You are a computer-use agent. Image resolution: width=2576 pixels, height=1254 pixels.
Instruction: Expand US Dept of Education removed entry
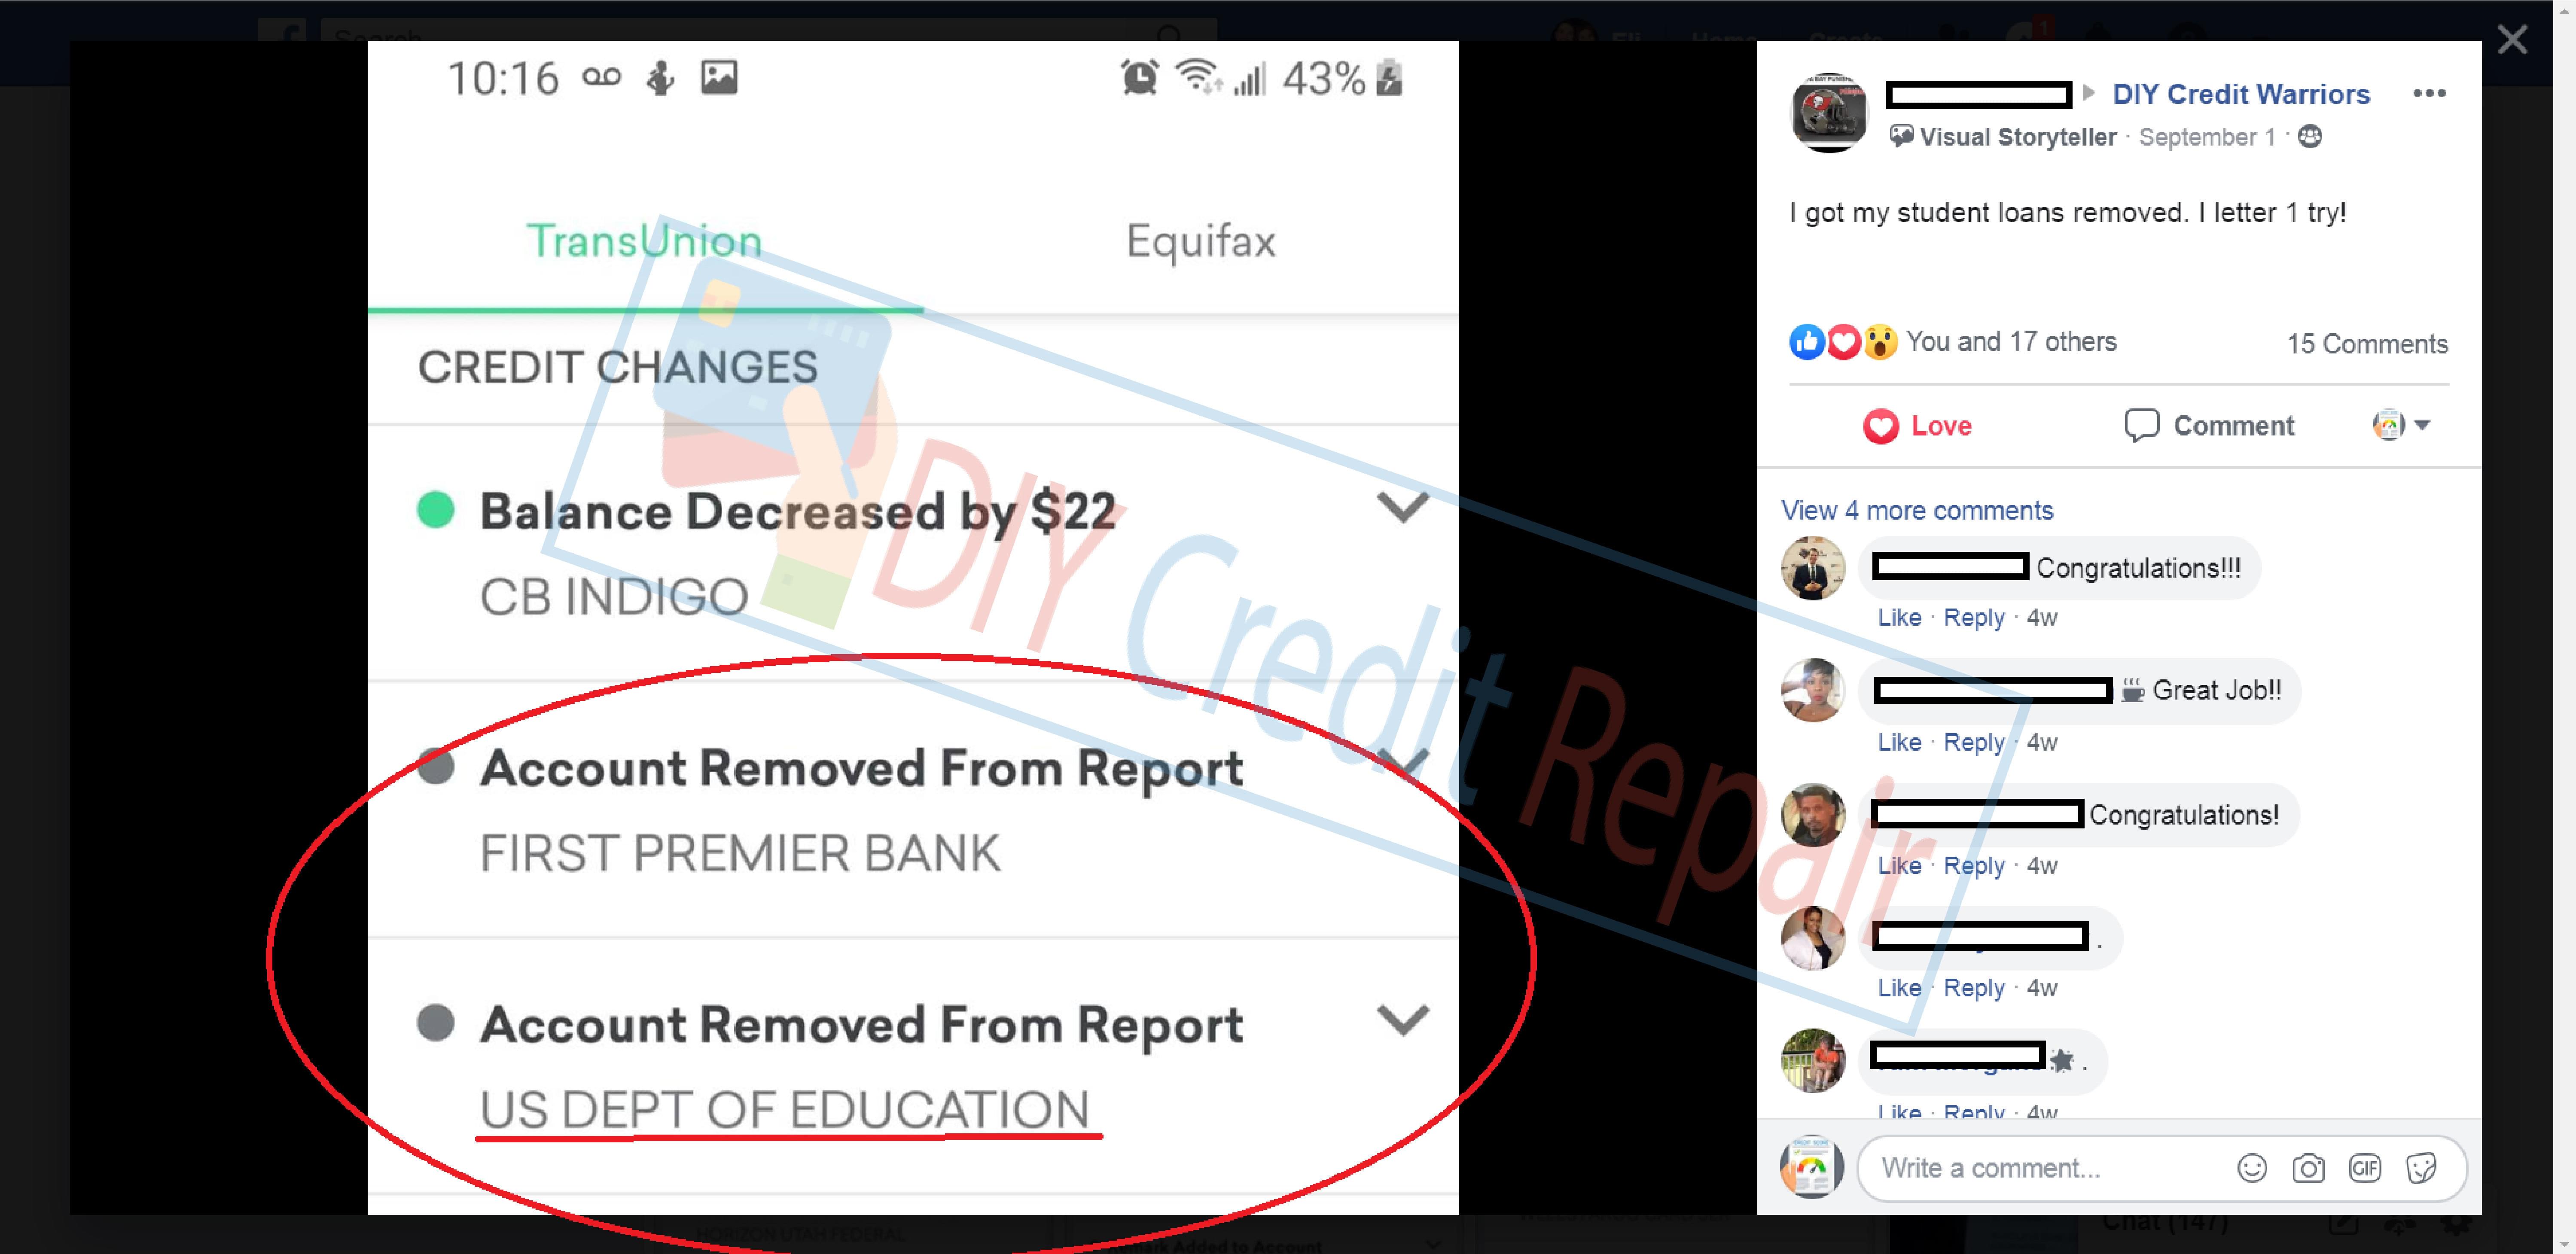point(1402,1020)
